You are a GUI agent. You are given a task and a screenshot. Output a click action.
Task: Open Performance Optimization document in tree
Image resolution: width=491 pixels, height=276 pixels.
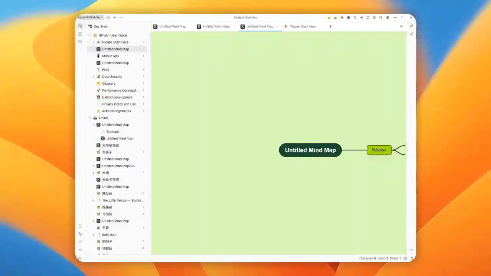(x=117, y=90)
